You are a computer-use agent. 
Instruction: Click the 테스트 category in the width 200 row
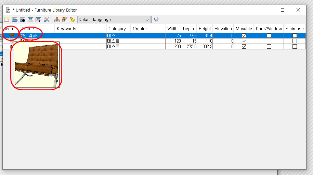(119, 47)
